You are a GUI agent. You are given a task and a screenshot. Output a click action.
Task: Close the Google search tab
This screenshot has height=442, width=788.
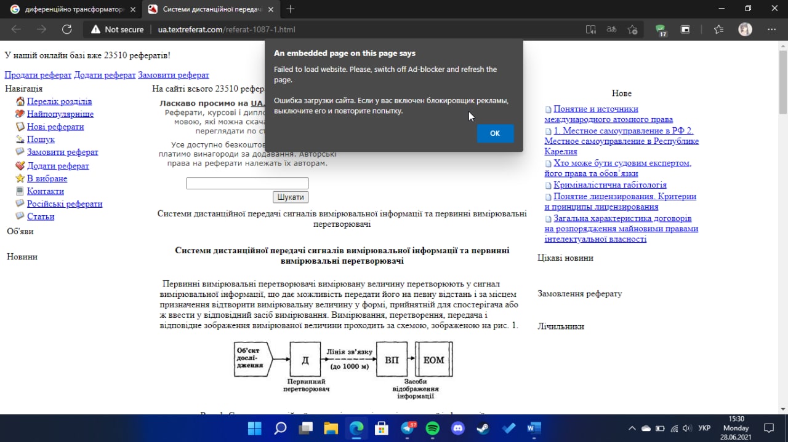pyautogui.click(x=133, y=9)
